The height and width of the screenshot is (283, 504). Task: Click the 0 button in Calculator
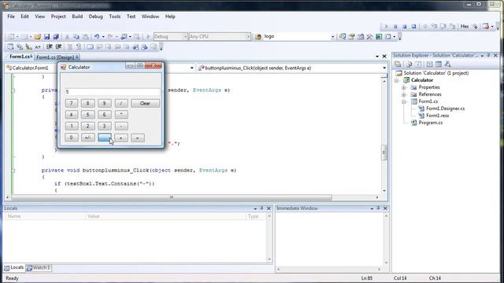coord(72,138)
